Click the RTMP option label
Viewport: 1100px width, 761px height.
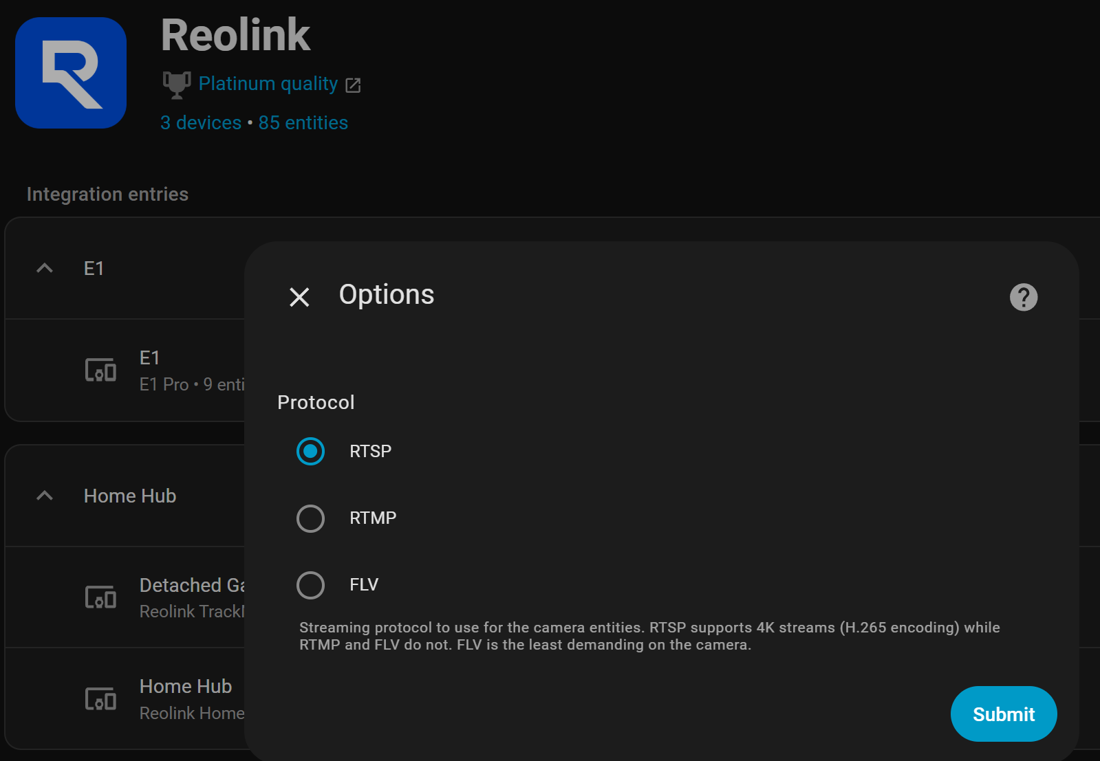tap(373, 518)
